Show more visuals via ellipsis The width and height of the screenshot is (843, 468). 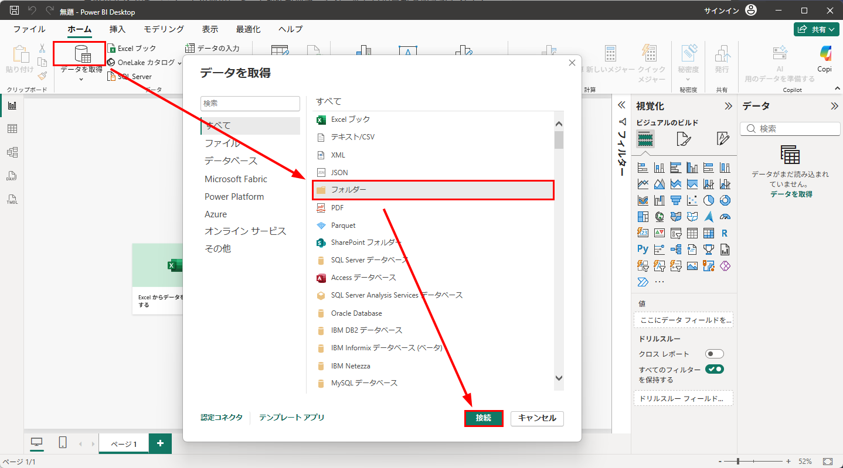pos(660,282)
